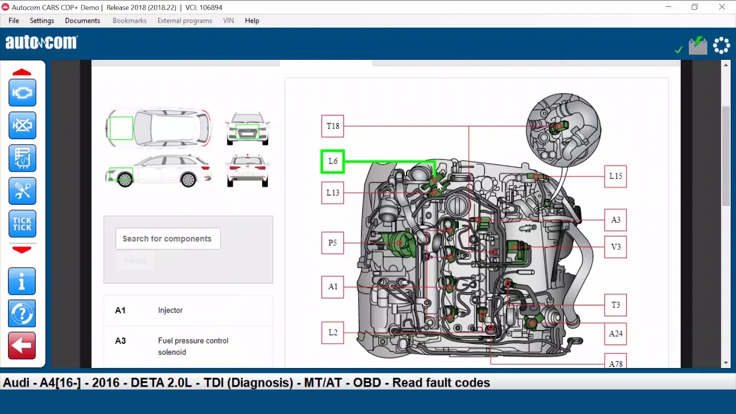Click the vehicle battery status icon

[x=698, y=45]
